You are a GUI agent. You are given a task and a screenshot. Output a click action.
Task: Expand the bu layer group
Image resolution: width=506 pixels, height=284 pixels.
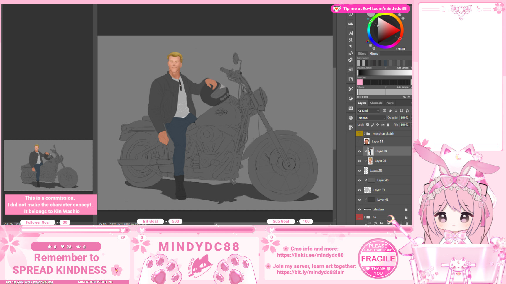pos(365,217)
